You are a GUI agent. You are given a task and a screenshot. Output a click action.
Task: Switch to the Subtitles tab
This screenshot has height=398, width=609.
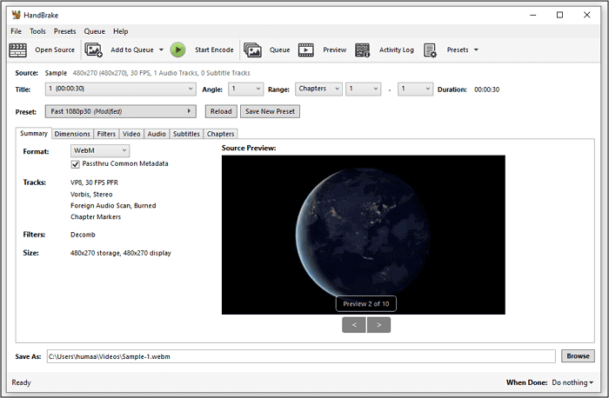coord(186,134)
